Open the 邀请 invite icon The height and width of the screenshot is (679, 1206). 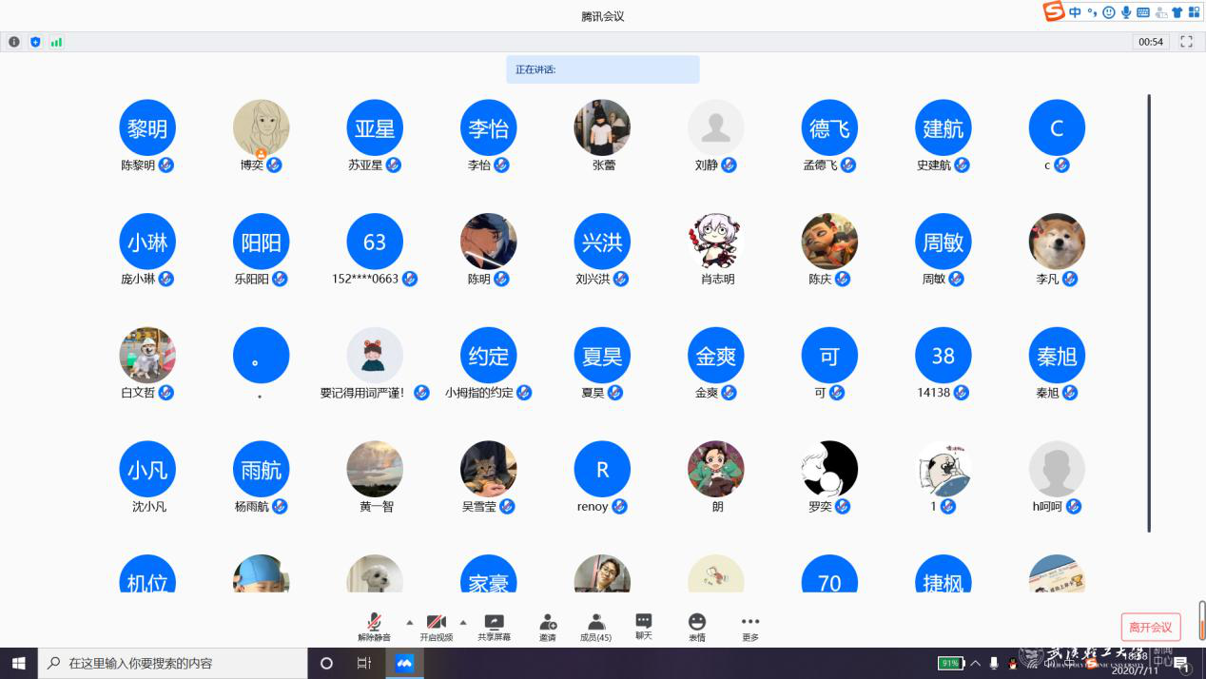pyautogui.click(x=547, y=625)
